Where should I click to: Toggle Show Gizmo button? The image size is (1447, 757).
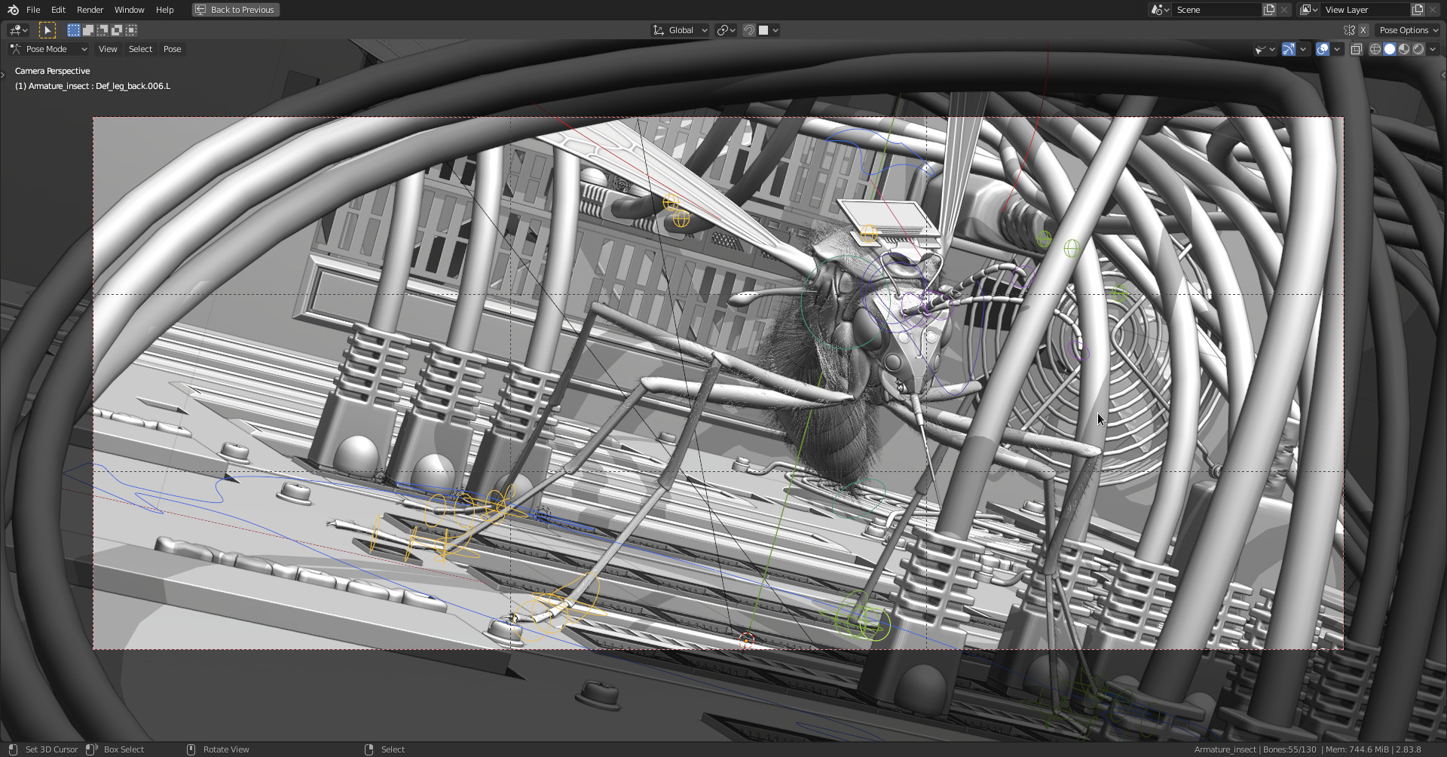click(x=1289, y=49)
